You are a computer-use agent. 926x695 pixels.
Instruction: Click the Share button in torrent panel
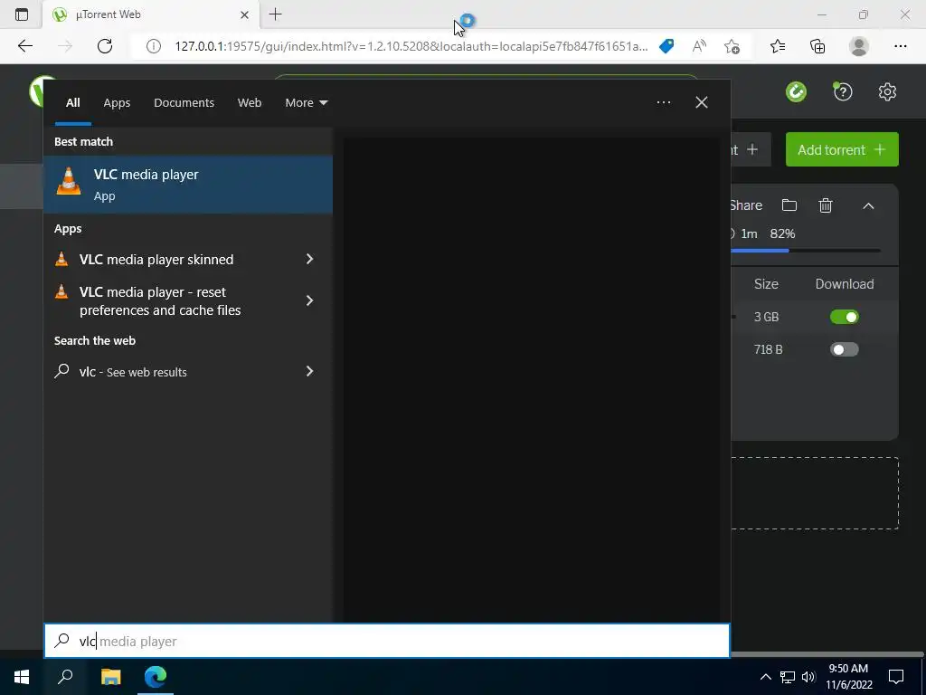746,205
